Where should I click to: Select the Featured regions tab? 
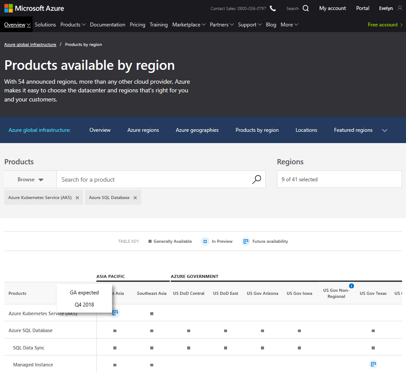353,130
